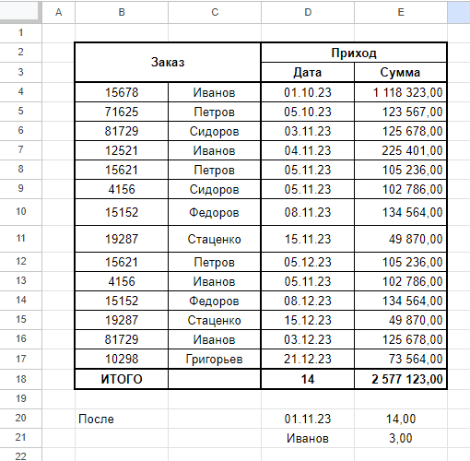This screenshot has height=461, width=470.
Task: Click the Иванов criteria cell in row 21
Action: pyautogui.click(x=308, y=438)
